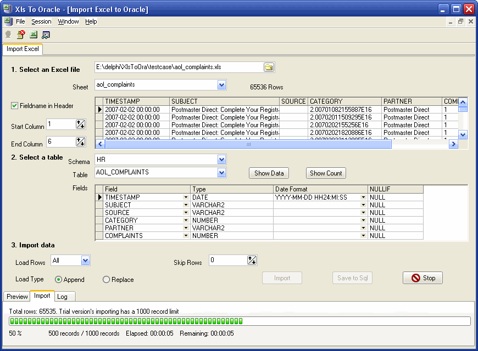
Task: Switch to the Log tab
Action: [x=62, y=297]
